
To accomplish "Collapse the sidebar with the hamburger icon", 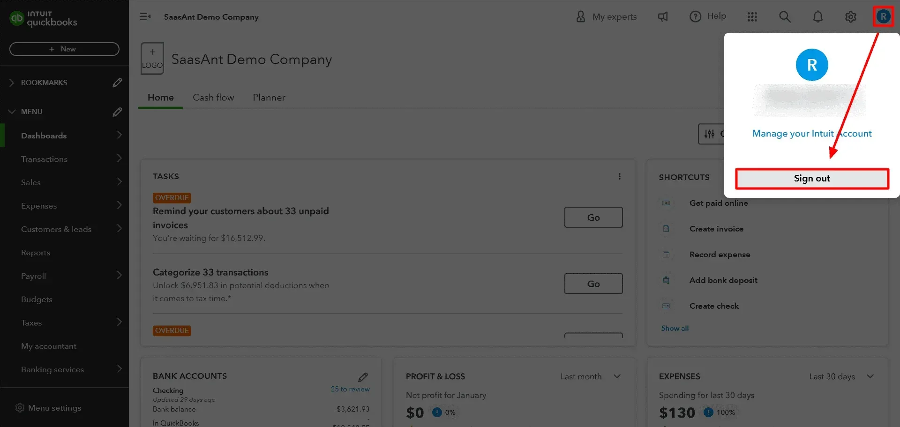I will [145, 17].
